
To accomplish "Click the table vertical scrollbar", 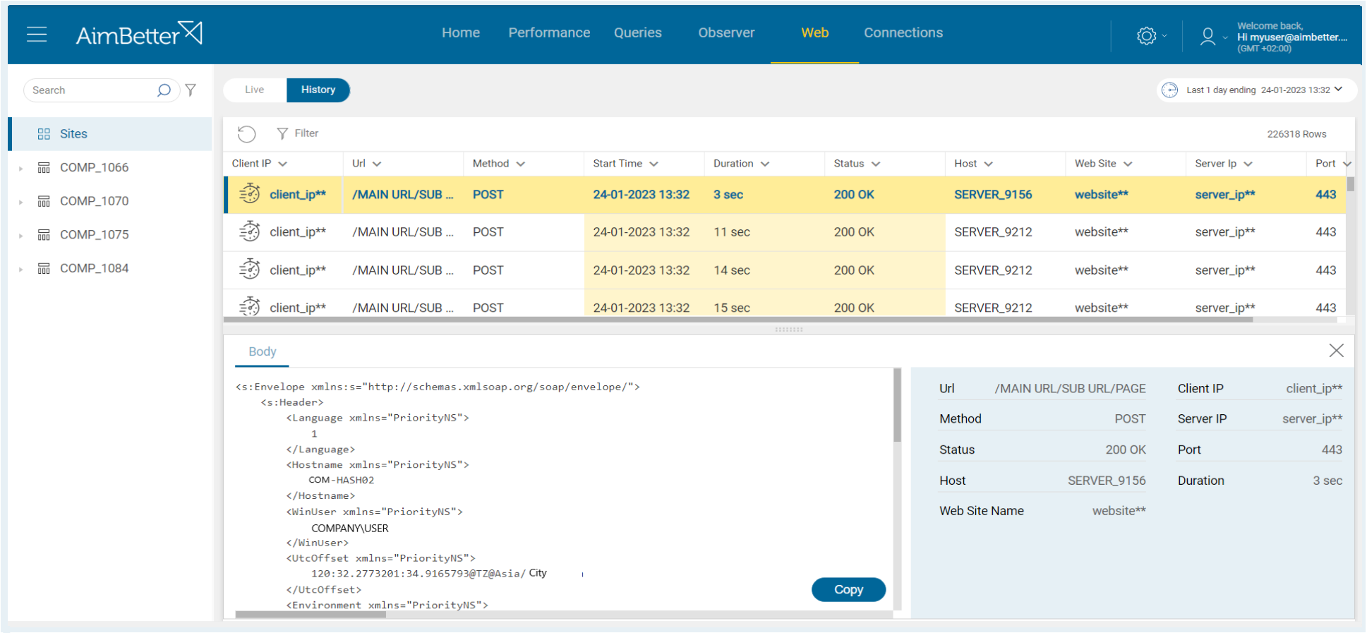I will (1350, 183).
